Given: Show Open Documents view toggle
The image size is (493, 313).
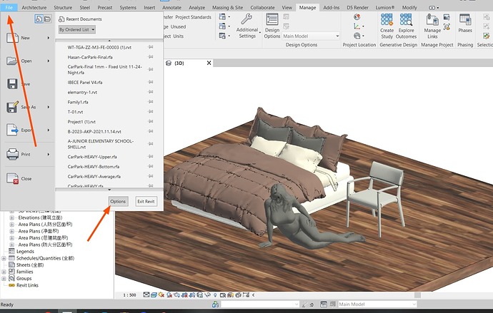Looking at the screenshot, I should (x=47, y=19).
